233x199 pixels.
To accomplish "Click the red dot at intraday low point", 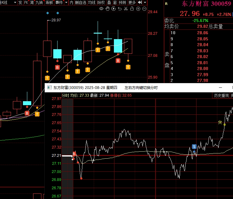I will (81, 179).
